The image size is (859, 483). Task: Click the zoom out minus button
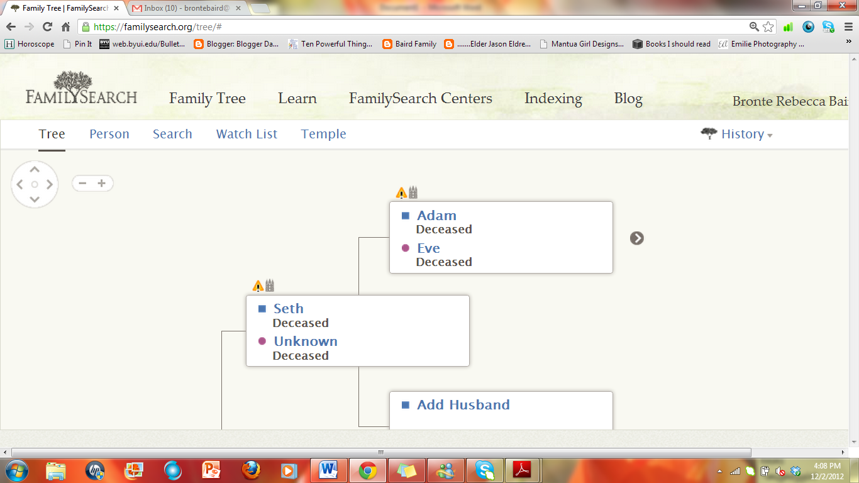[82, 183]
